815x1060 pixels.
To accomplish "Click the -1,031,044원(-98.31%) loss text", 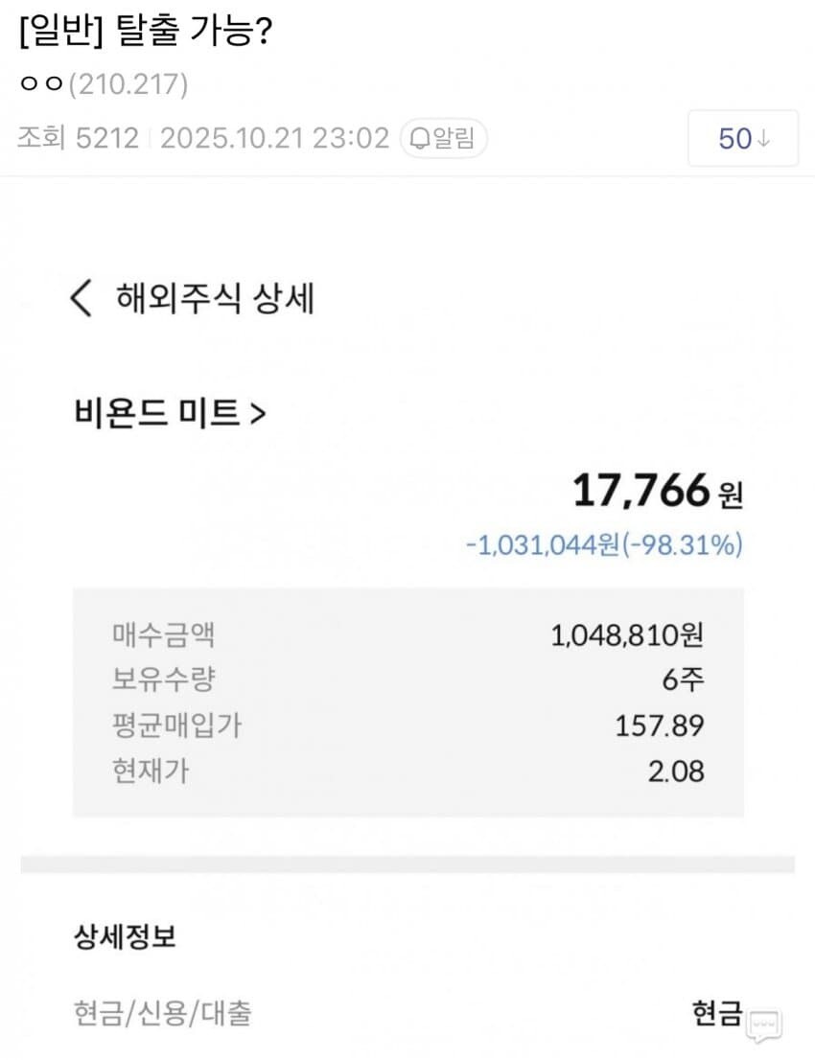I will point(604,545).
